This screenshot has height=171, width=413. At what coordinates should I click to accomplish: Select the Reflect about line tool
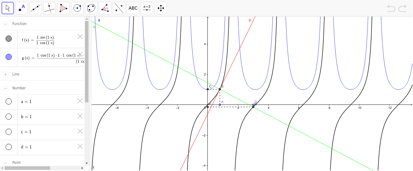(x=119, y=8)
